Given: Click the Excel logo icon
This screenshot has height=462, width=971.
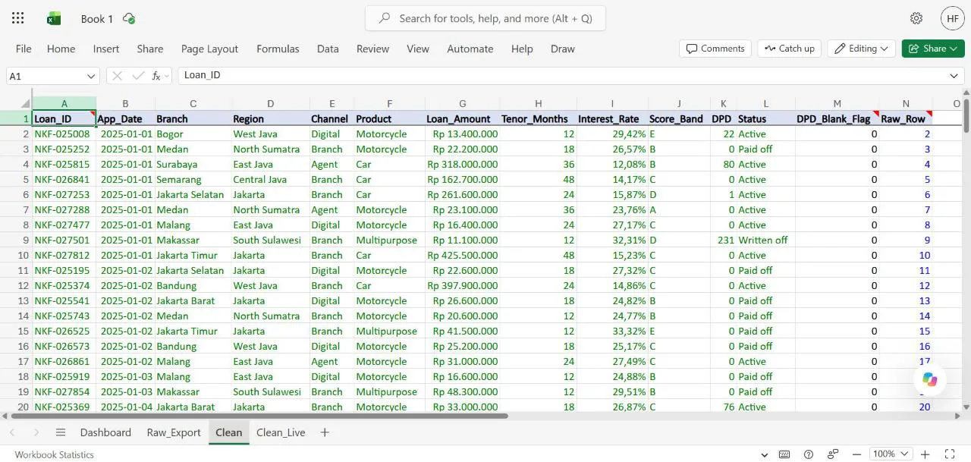Looking at the screenshot, I should [x=54, y=18].
